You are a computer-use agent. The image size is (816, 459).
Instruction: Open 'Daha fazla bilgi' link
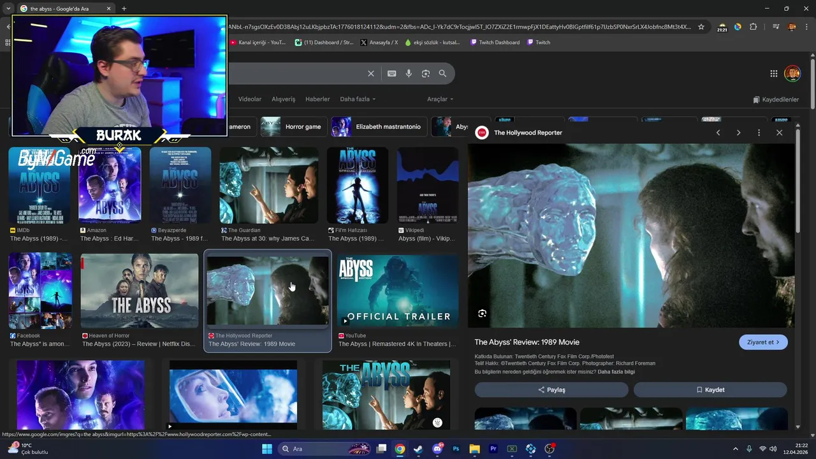coord(616,372)
